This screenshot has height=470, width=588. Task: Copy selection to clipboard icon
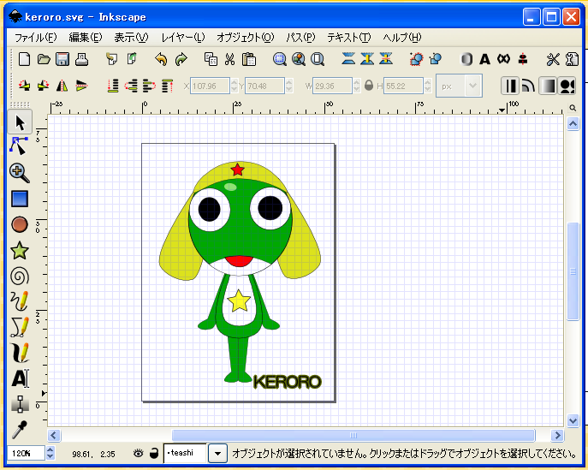[x=211, y=59]
